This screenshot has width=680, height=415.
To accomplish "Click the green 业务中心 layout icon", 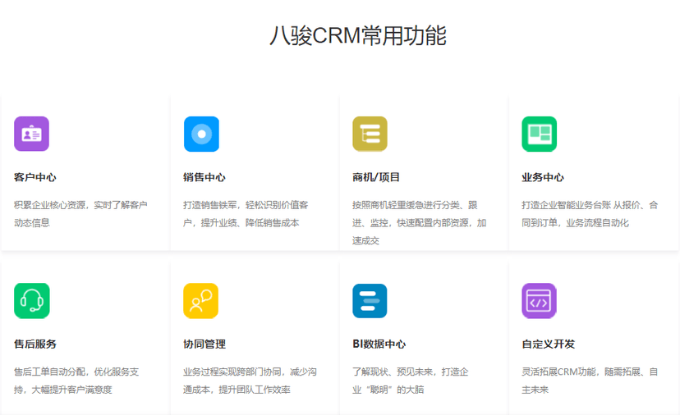I will tap(539, 134).
